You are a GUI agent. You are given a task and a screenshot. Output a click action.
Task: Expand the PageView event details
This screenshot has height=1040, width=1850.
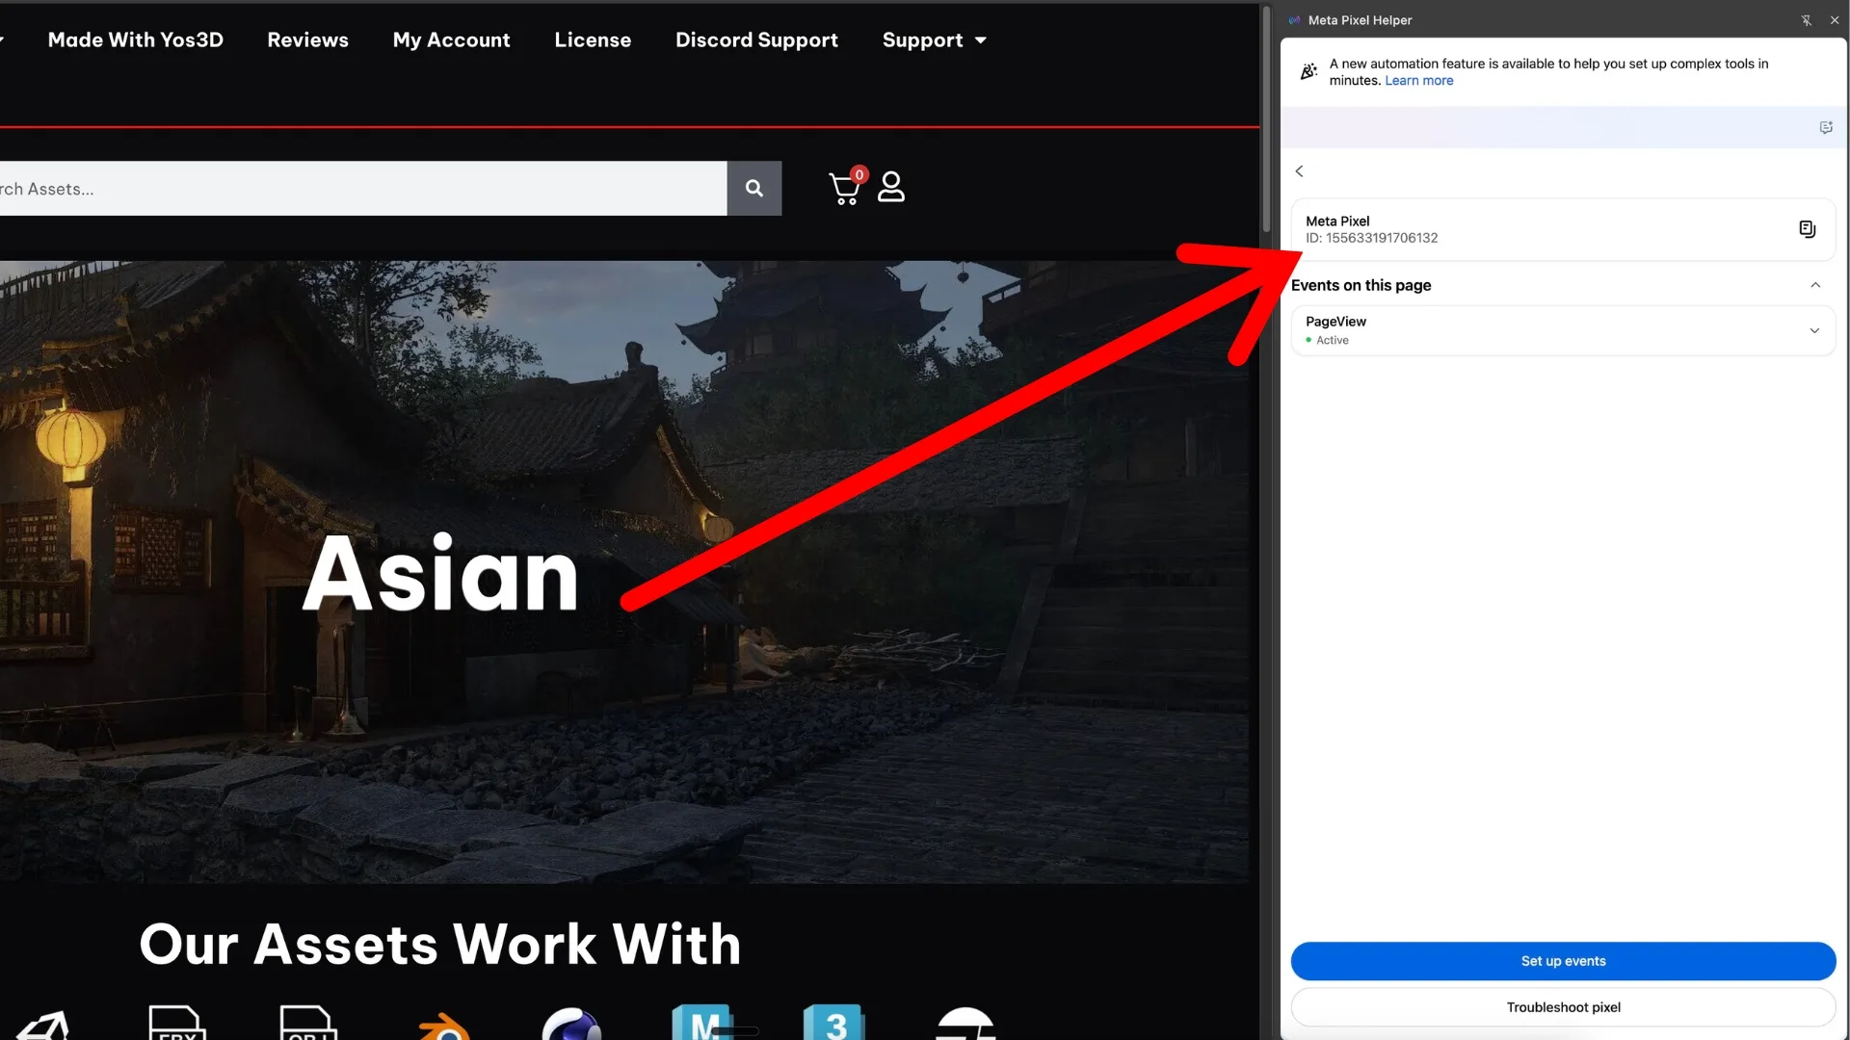pyautogui.click(x=1814, y=330)
